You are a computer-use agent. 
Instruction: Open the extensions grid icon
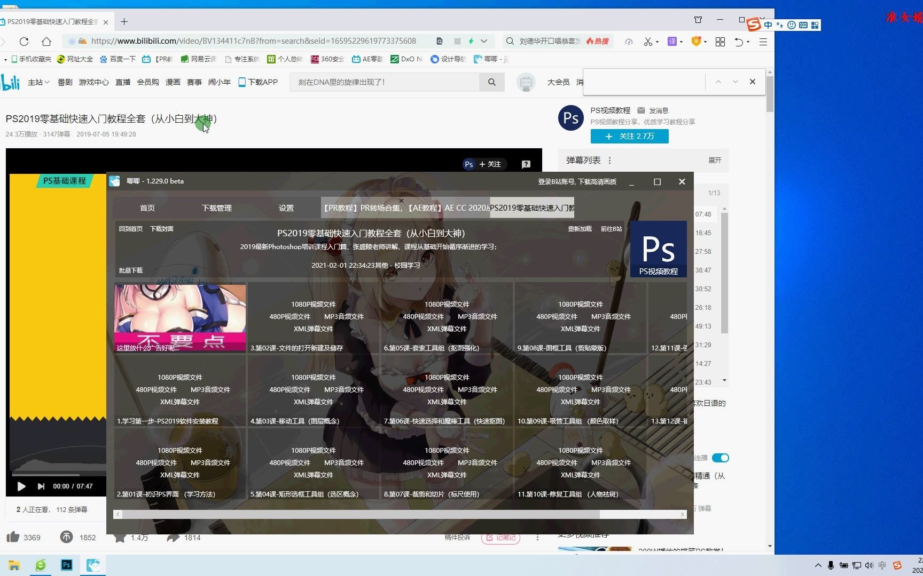pyautogui.click(x=720, y=42)
